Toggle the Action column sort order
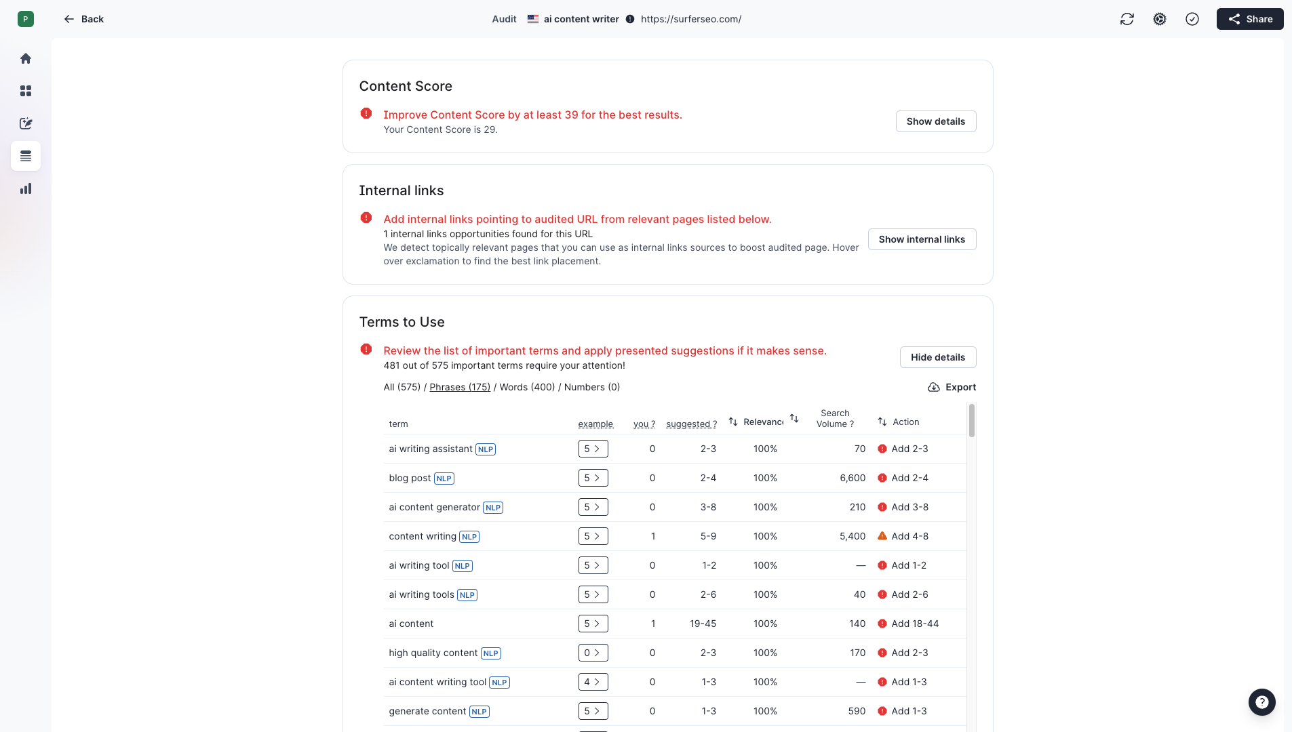 tap(882, 421)
